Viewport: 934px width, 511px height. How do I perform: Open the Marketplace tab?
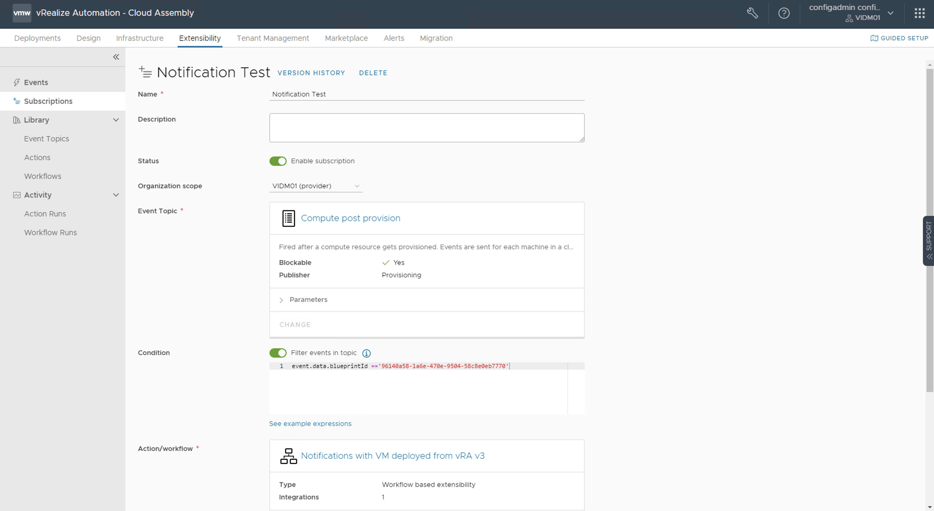coord(346,38)
